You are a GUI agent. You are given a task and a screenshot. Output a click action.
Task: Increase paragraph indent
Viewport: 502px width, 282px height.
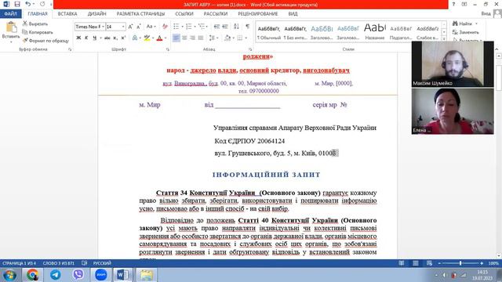pos(225,27)
